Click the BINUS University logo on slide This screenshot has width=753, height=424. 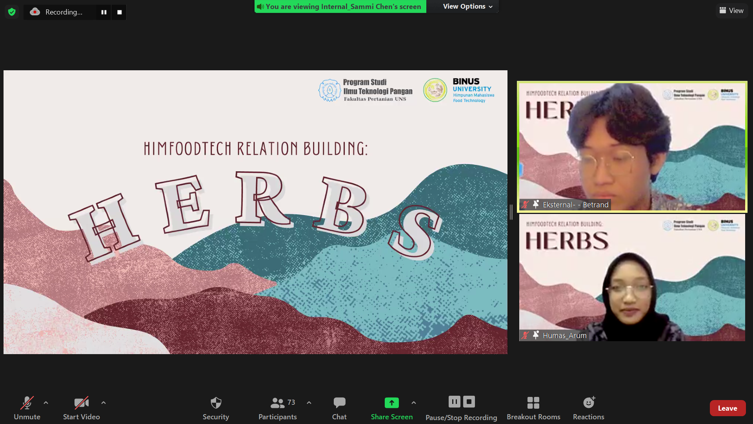(x=473, y=90)
